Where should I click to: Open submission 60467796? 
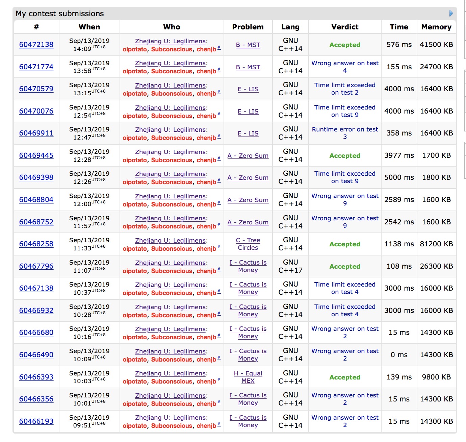[x=36, y=266]
